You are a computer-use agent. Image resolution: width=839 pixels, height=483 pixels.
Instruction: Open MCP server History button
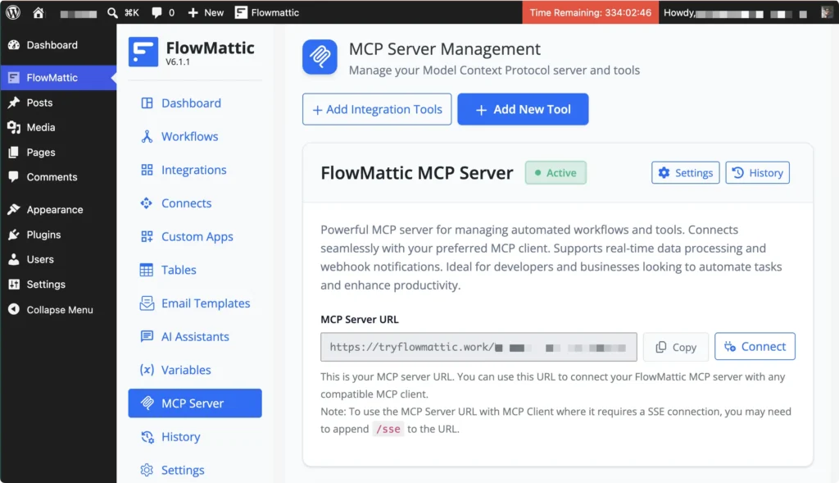click(757, 172)
